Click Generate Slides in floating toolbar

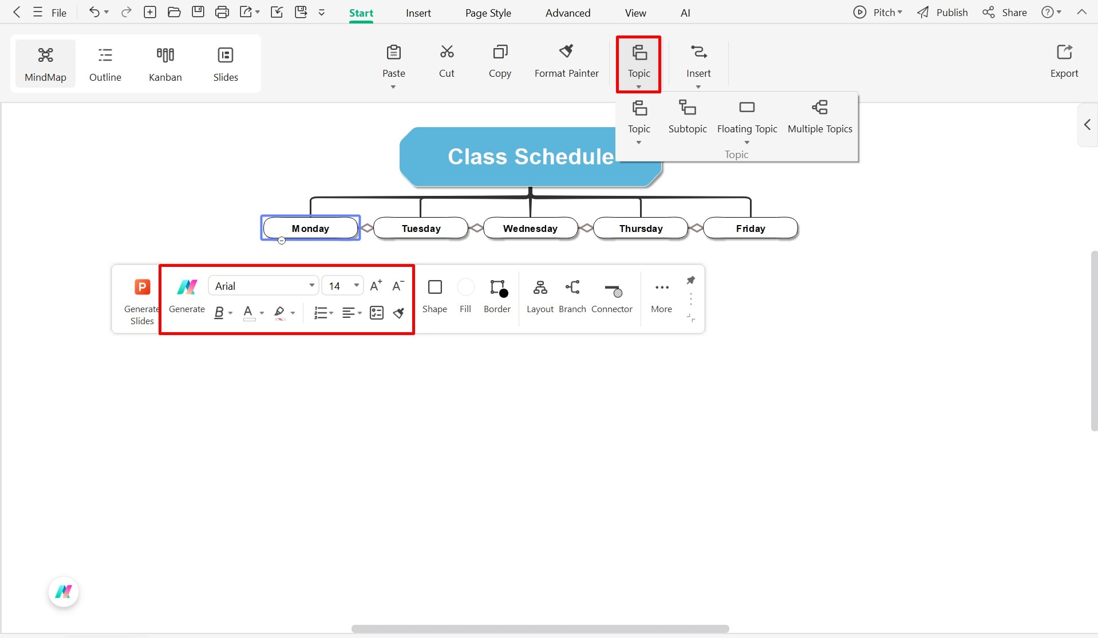[x=142, y=302]
